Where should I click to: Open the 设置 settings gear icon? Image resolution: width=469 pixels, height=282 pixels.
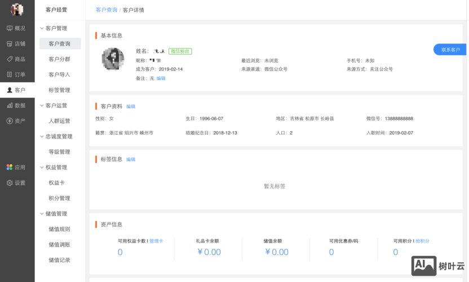pos(10,183)
